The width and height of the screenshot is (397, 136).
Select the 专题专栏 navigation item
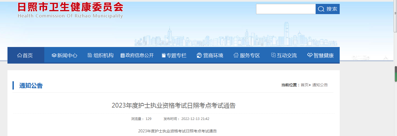pyautogui.click(x=176, y=55)
